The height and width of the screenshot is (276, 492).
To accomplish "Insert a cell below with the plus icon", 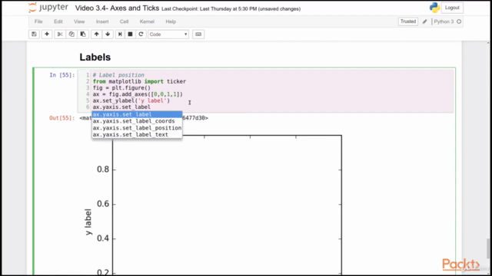I will (x=47, y=34).
